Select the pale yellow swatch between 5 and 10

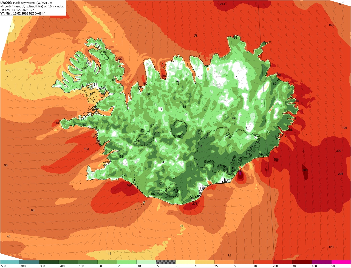coord(185,262)
